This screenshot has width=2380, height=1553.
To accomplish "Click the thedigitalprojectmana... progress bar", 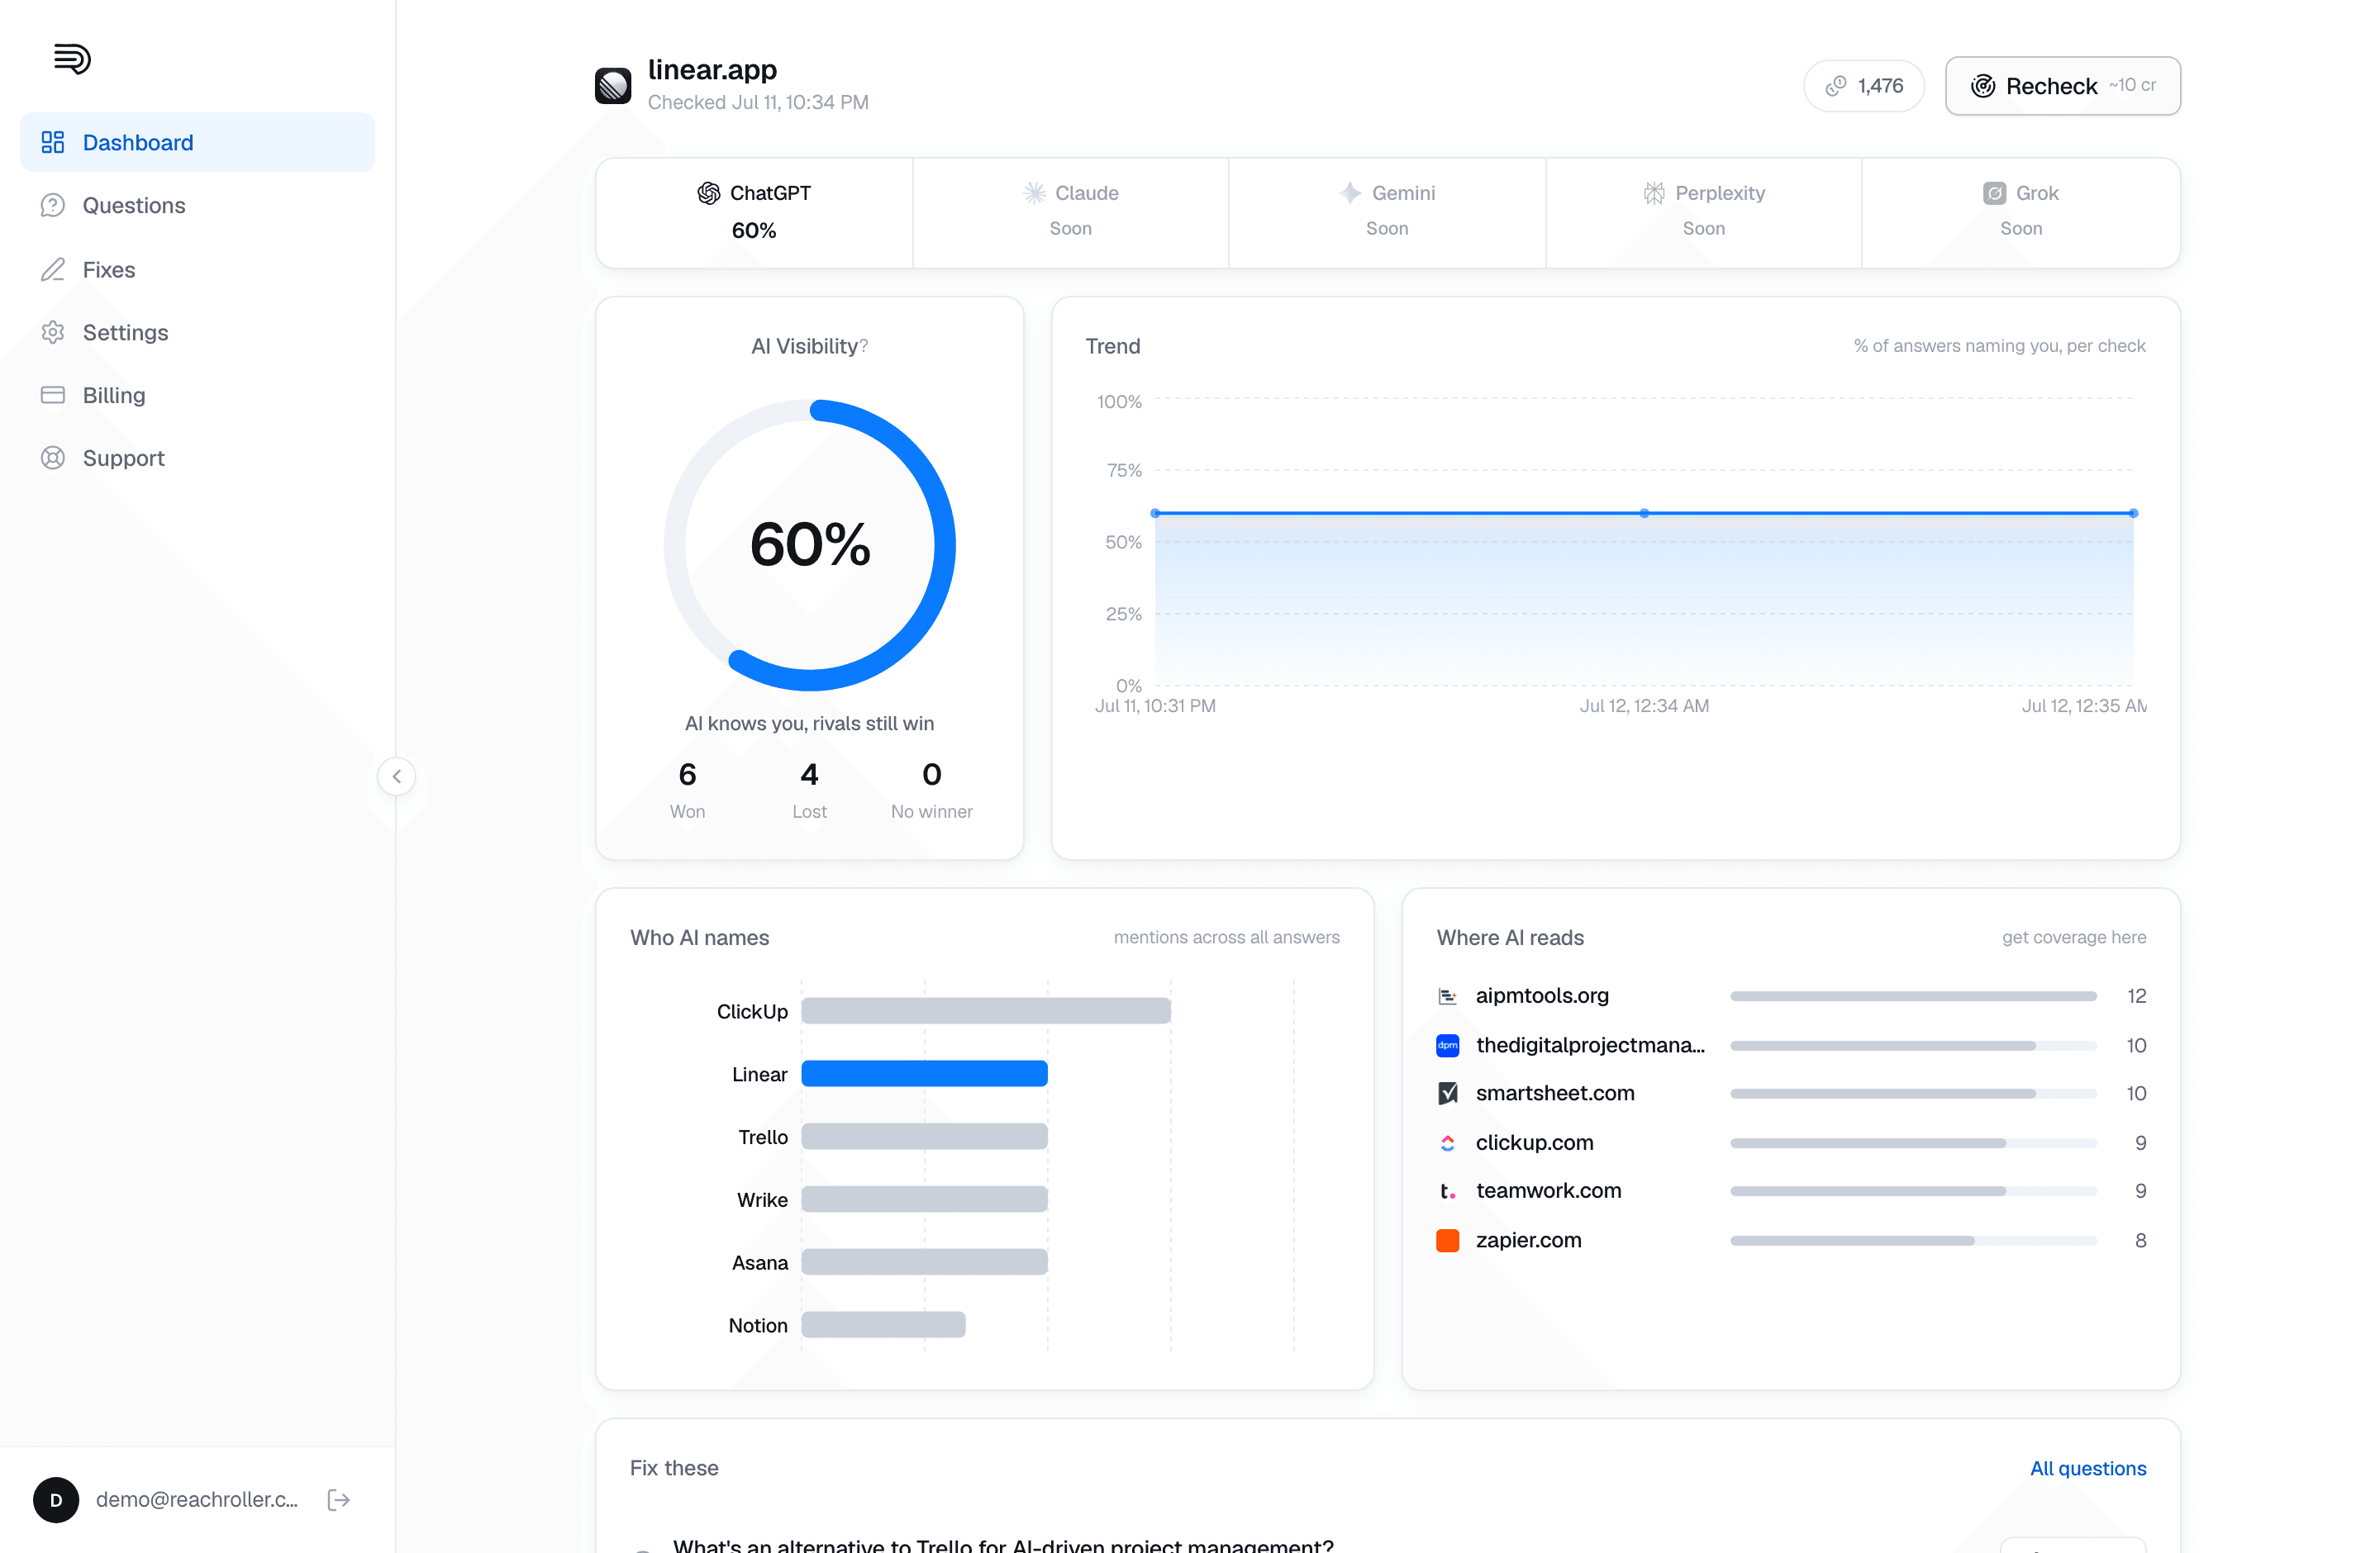I will coord(1913,1045).
